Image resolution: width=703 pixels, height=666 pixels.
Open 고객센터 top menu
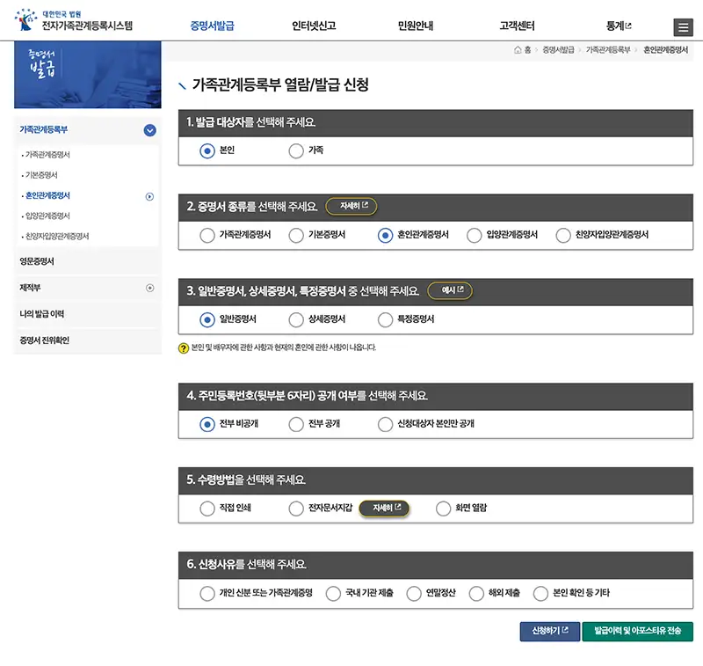[517, 26]
